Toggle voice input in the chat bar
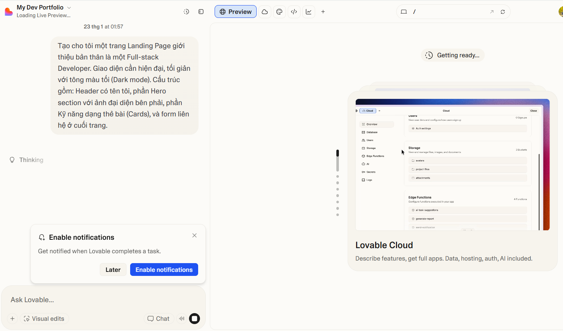This screenshot has width=563, height=331. click(181, 318)
